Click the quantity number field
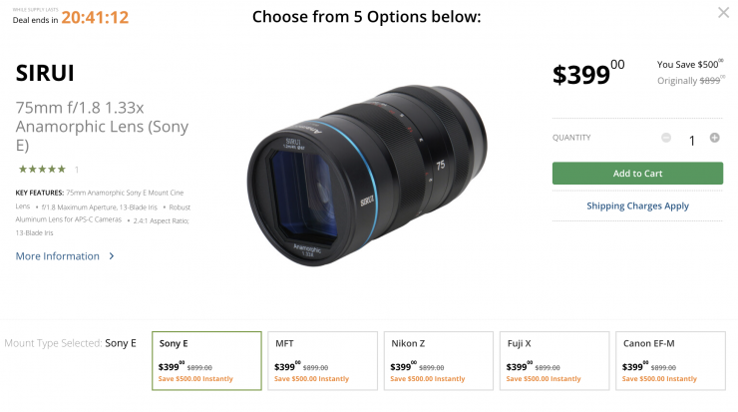 [691, 141]
